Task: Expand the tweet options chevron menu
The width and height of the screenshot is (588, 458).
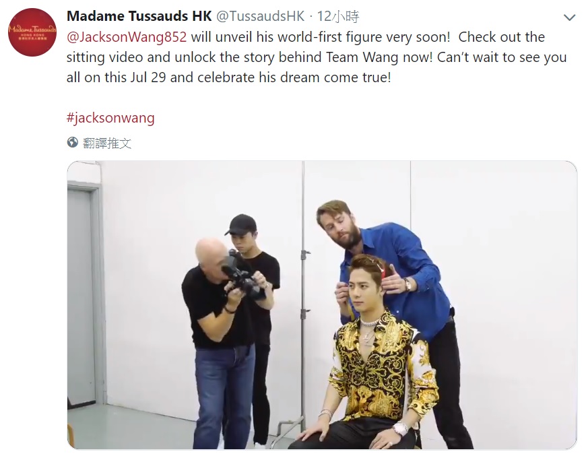Action: point(569,18)
